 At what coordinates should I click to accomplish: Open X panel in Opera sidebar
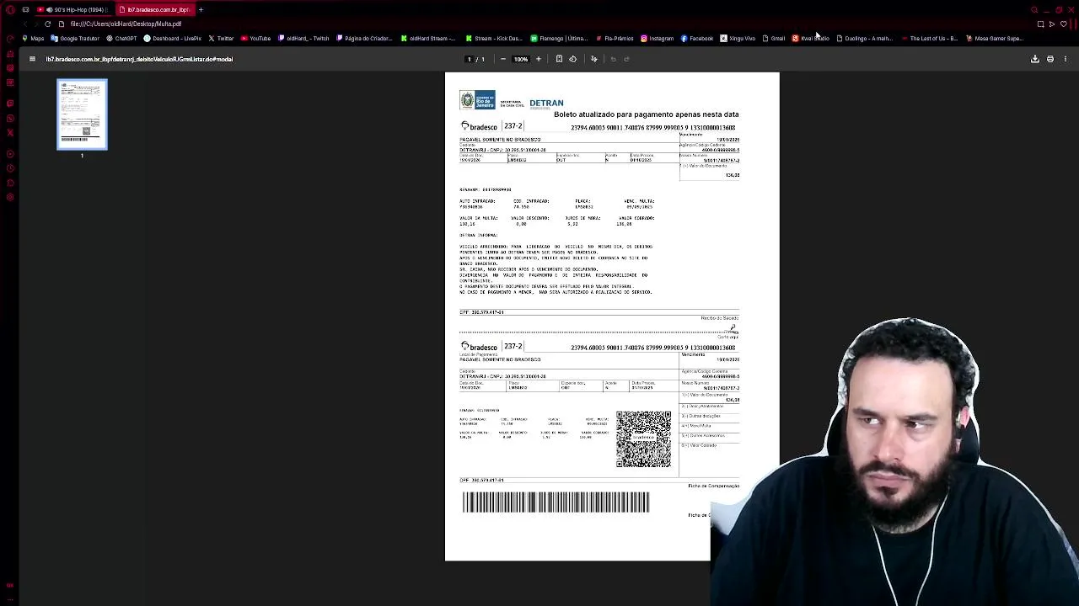tap(10, 133)
